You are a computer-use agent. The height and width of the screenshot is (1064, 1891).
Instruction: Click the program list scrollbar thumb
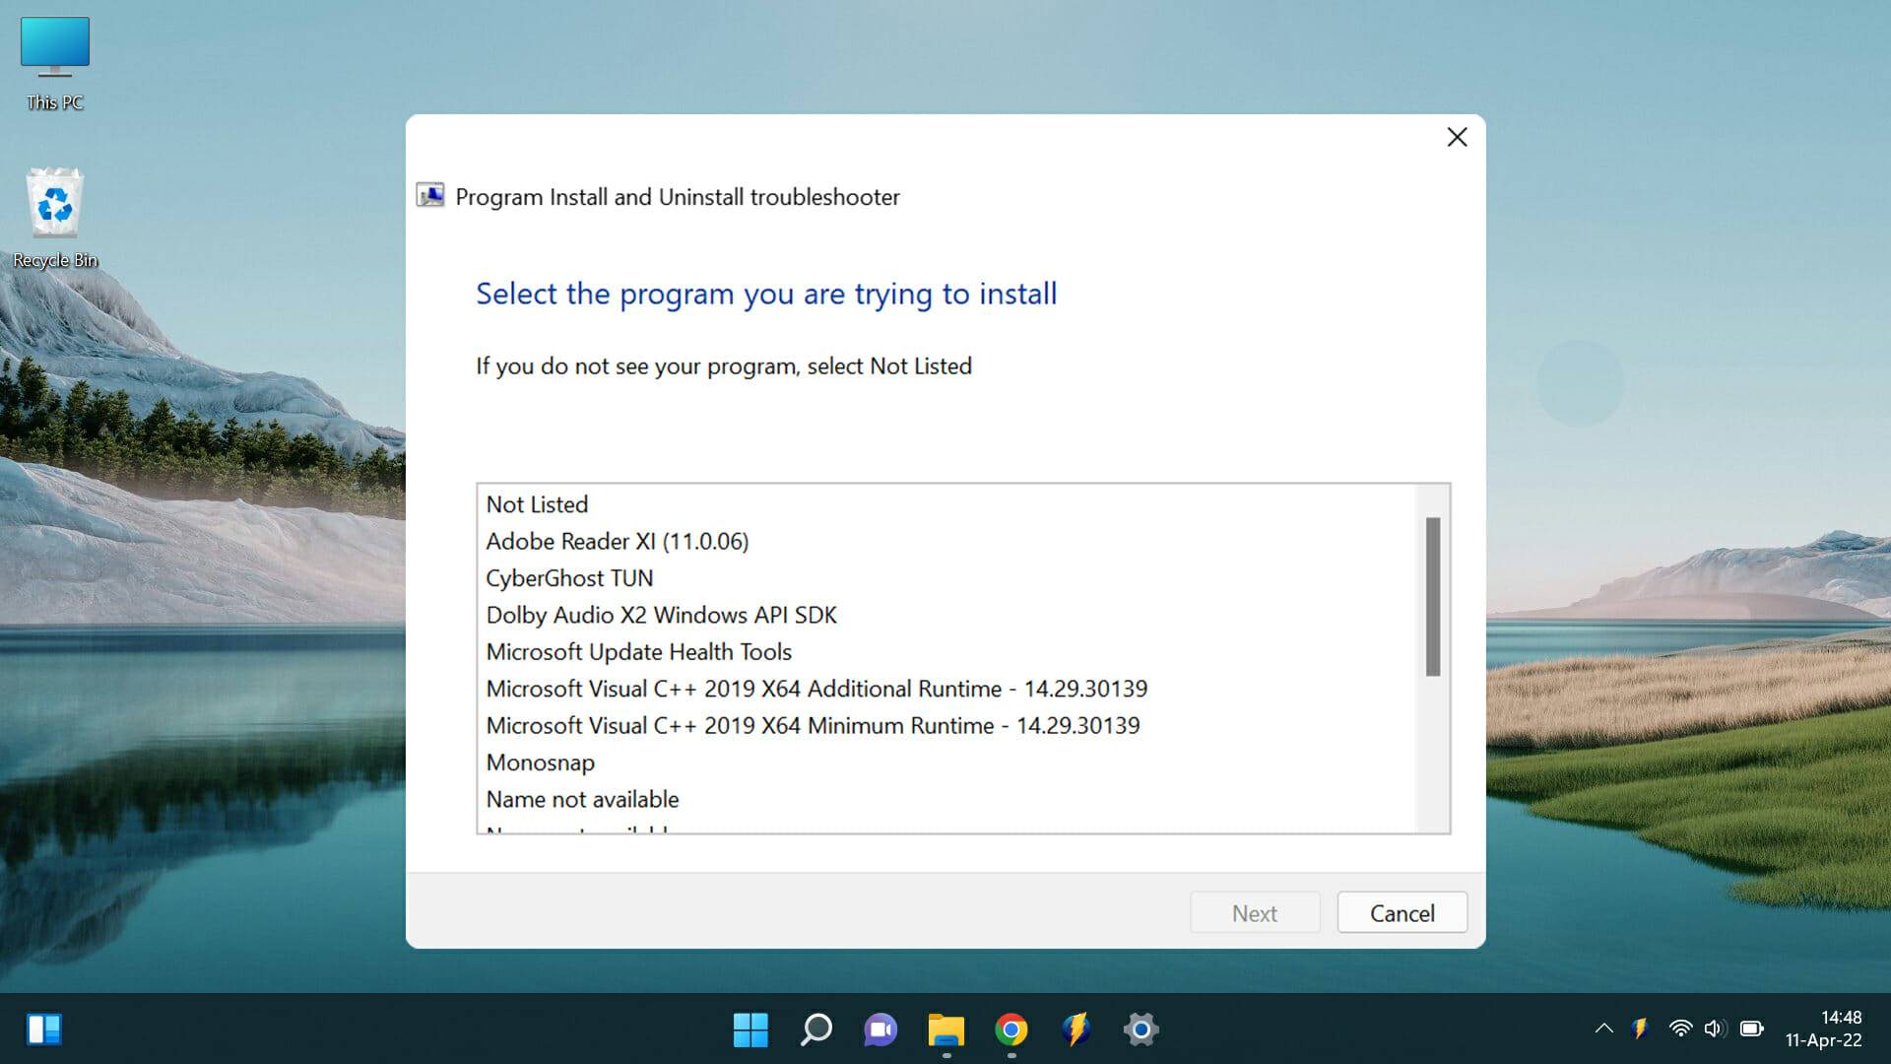(x=1433, y=596)
